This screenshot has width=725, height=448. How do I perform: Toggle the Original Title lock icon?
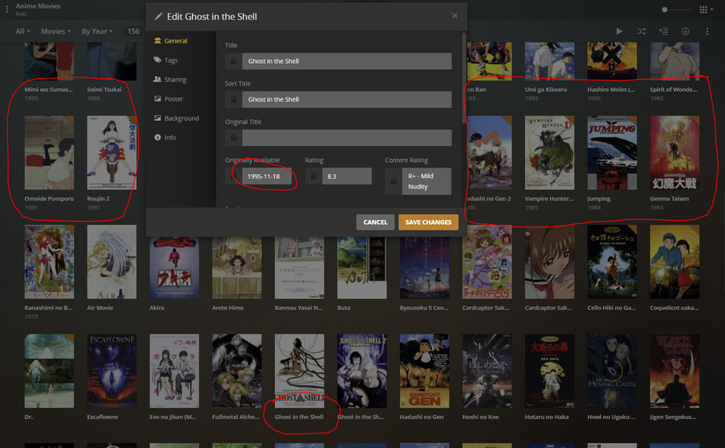234,138
